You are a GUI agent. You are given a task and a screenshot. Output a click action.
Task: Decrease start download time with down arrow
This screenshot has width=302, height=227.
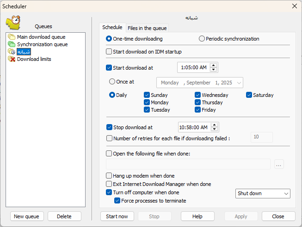click(x=213, y=70)
